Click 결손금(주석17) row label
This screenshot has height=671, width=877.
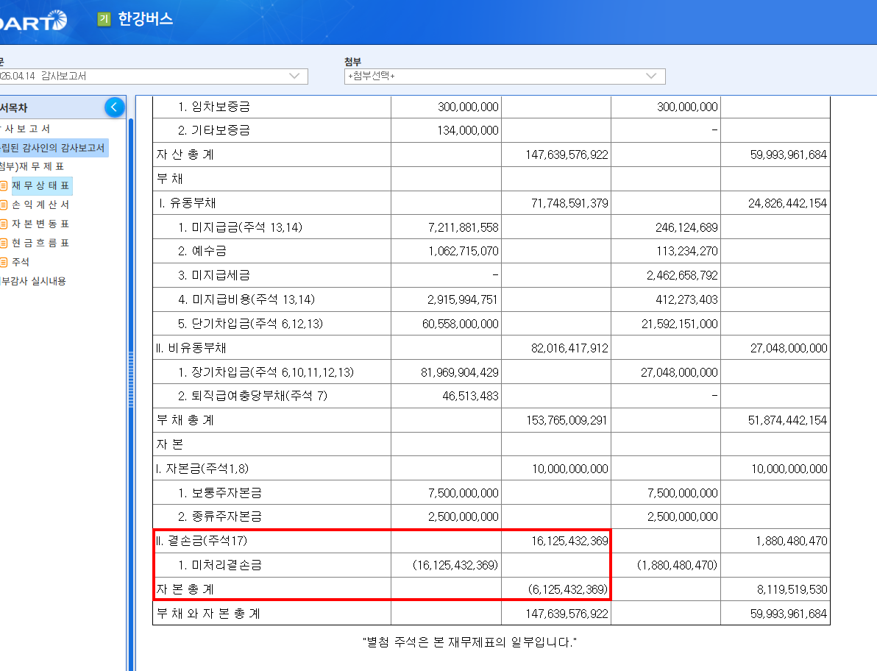coord(202,541)
